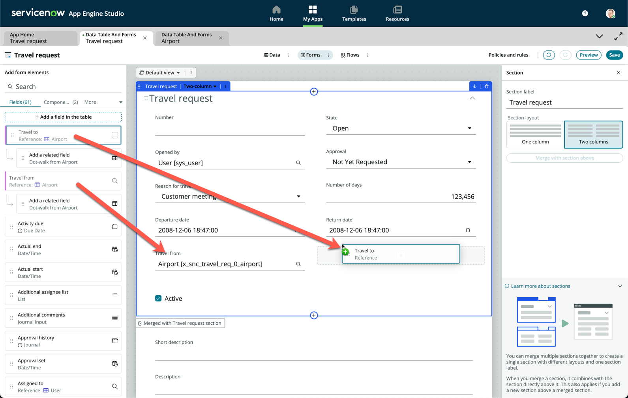Click the Search form elements field

coord(63,87)
